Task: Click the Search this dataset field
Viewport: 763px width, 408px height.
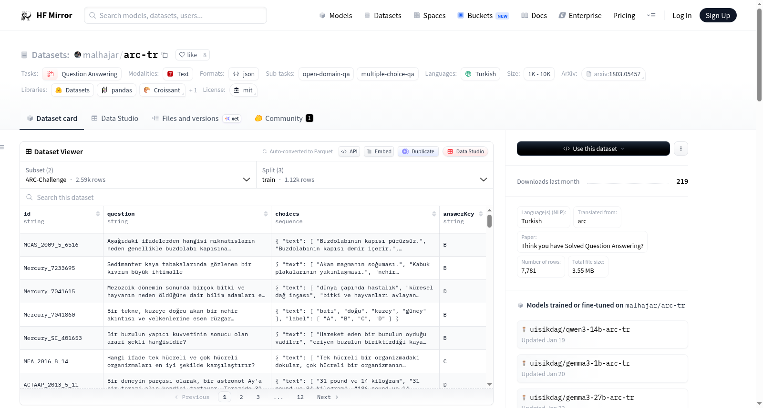Action: [257, 197]
